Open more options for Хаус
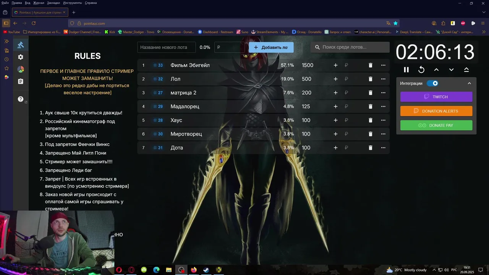The height and width of the screenshot is (275, 489). [383, 120]
